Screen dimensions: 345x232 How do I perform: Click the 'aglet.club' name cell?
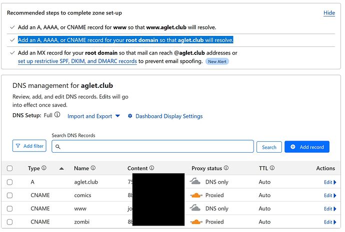tap(86, 182)
